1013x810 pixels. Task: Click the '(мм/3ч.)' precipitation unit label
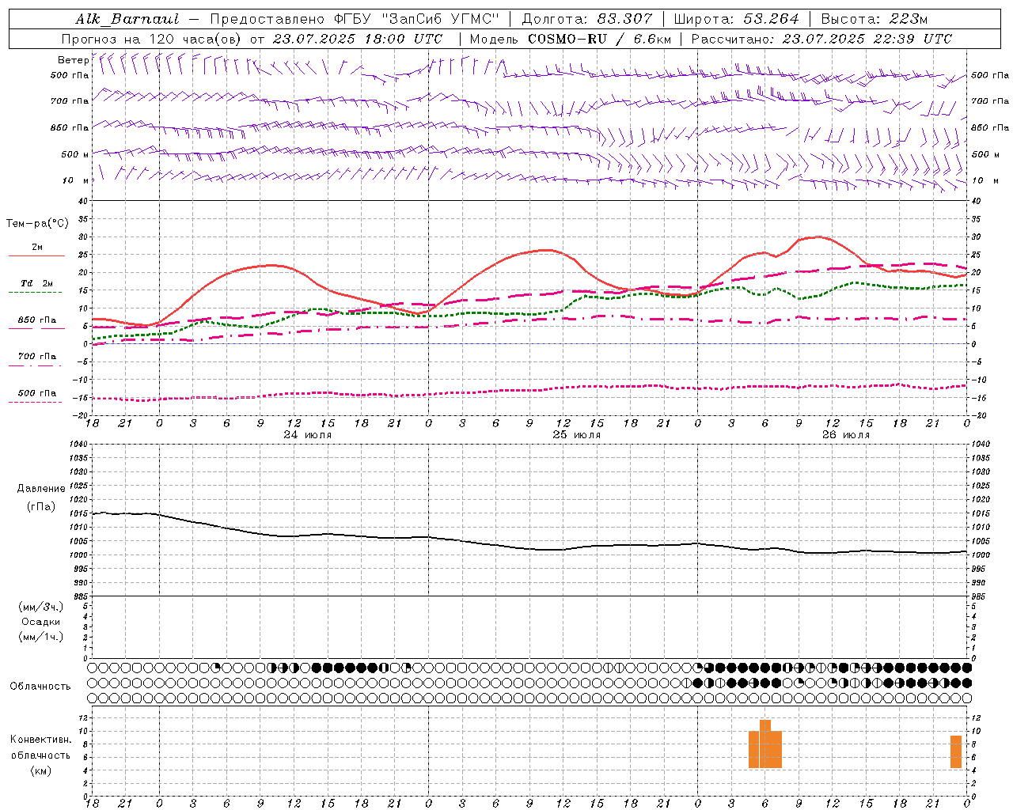click(41, 607)
